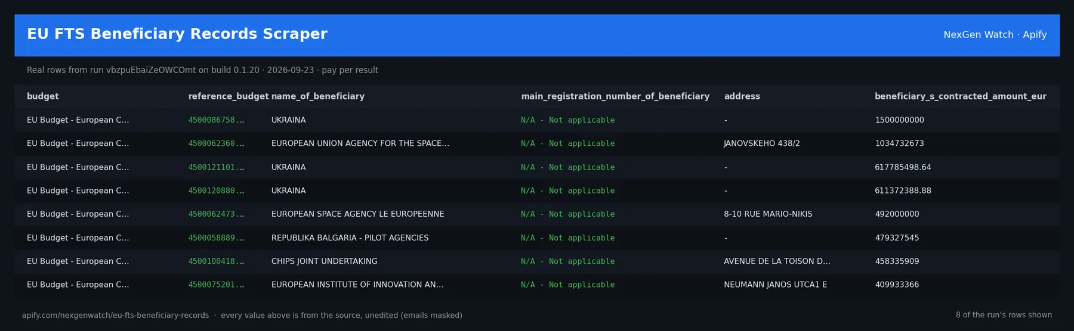Screen dimensions: 1074x331
Task: Click address 'JANOVSKEHO 438/2'
Action: (761, 143)
